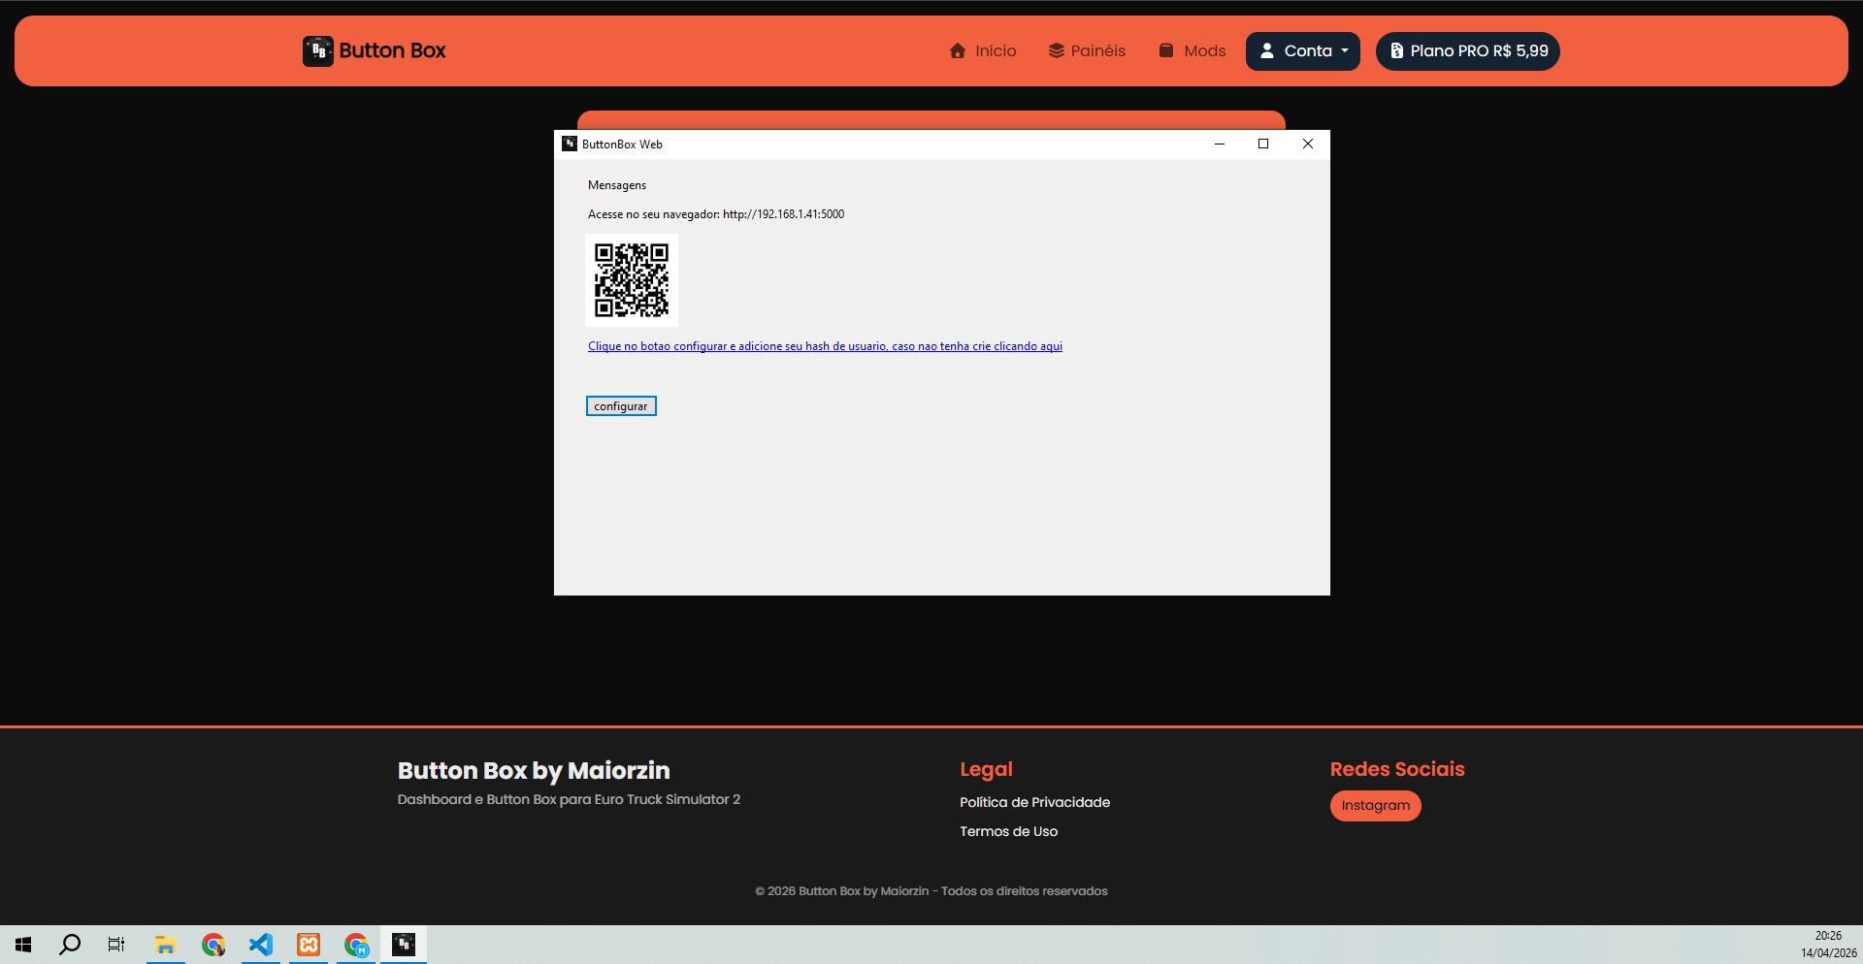
Task: Maximize the ButtonBox Web window
Action: (1263, 144)
